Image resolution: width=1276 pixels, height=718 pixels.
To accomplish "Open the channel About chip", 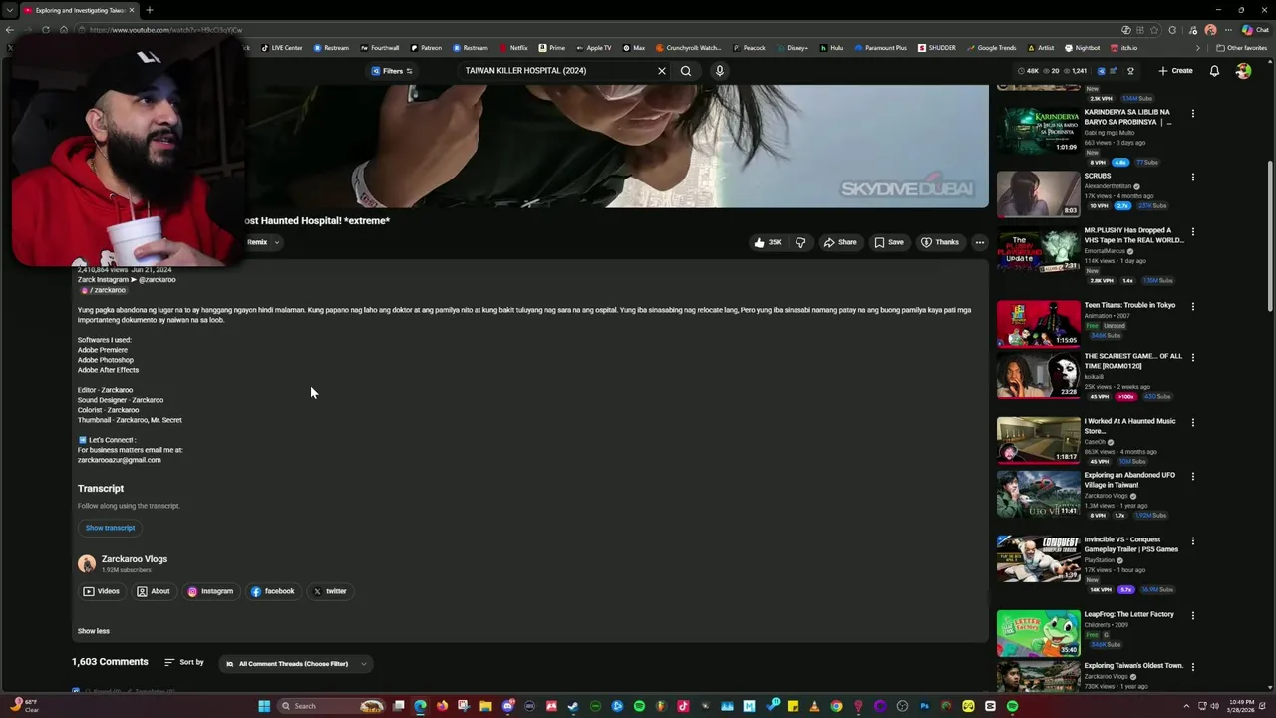I will [x=154, y=591].
